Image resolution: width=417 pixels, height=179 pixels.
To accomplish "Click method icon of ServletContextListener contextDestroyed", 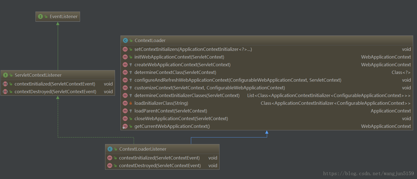I will [x=5, y=92].
